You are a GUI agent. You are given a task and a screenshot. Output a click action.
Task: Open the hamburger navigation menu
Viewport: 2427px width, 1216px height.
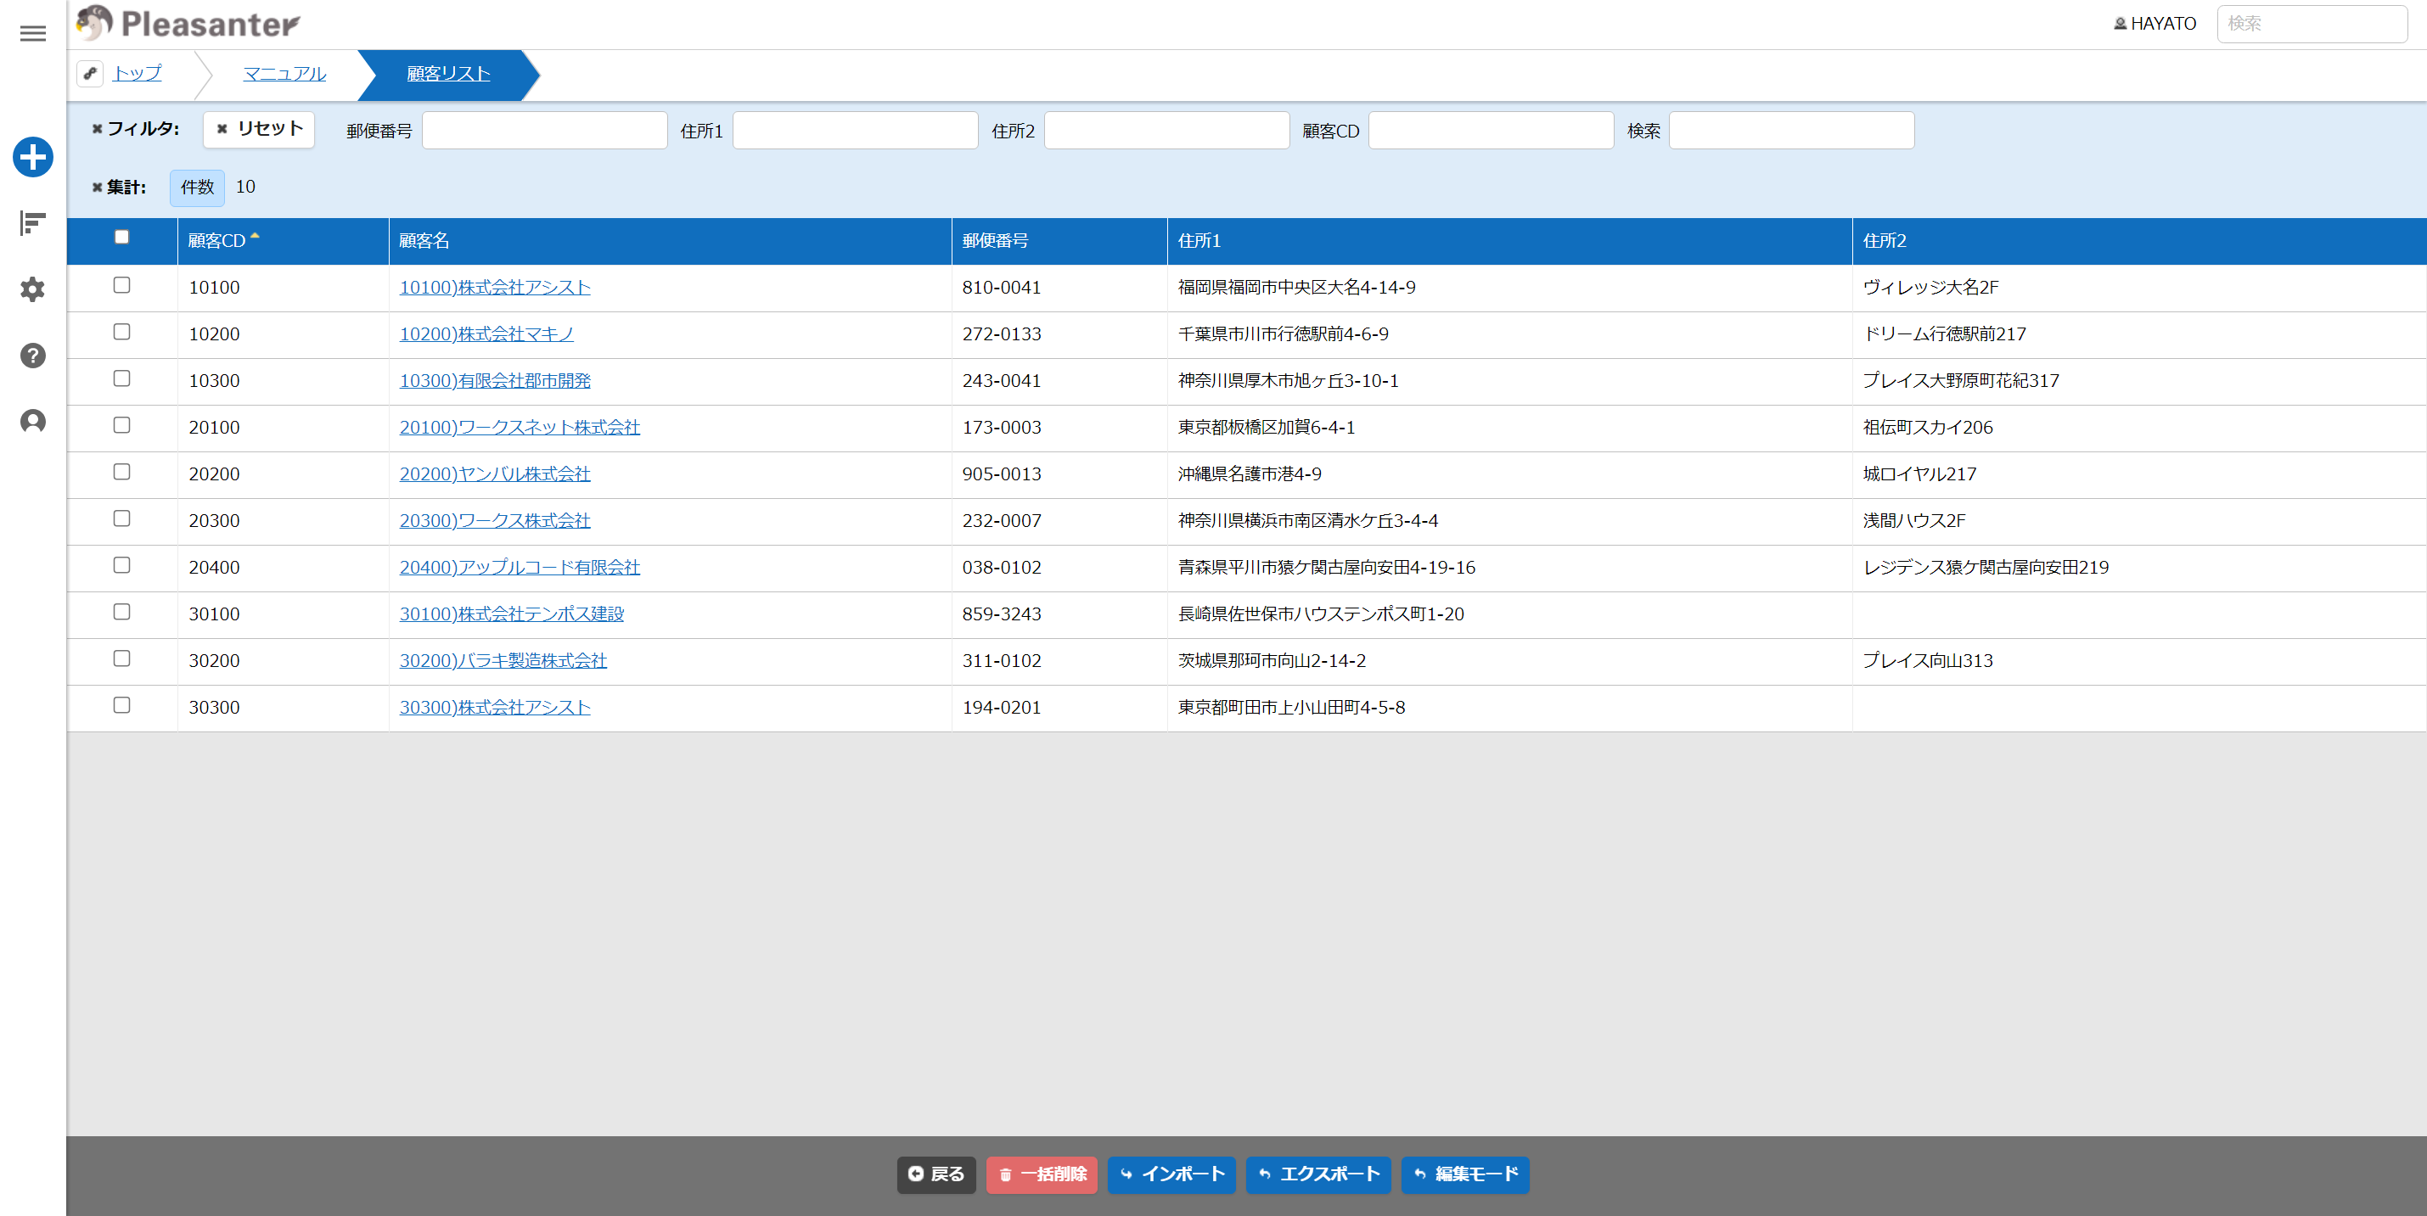click(33, 34)
